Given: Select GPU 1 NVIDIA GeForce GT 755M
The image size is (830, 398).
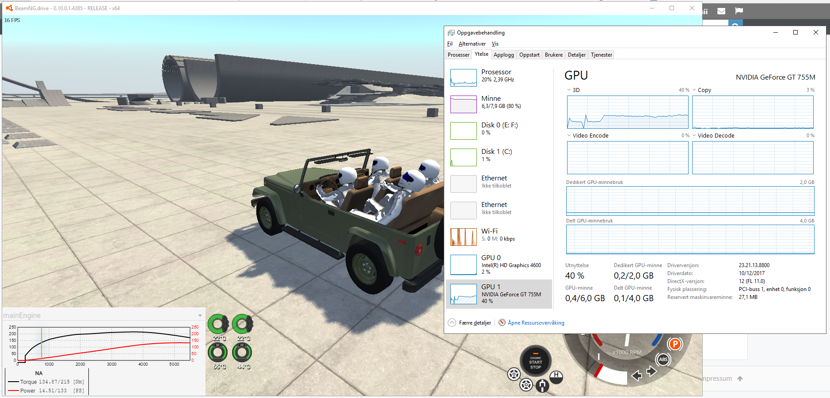Looking at the screenshot, I should pyautogui.click(x=499, y=294).
